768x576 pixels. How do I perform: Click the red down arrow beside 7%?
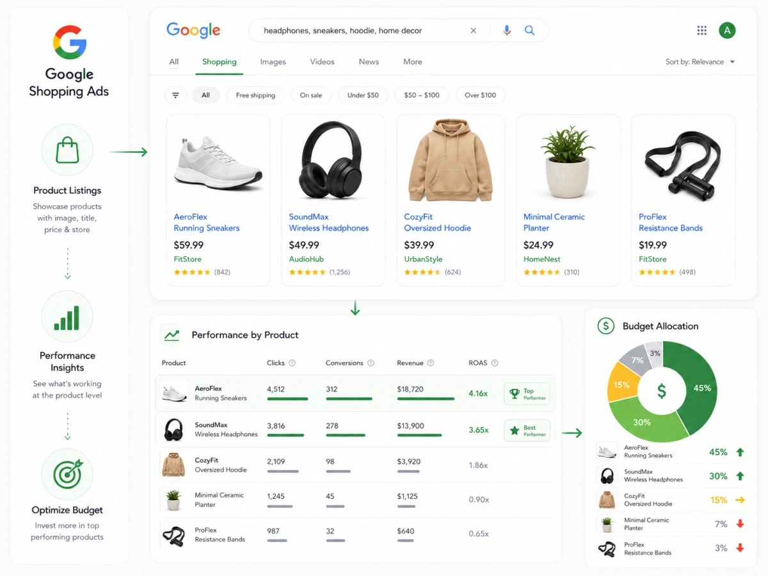click(740, 524)
